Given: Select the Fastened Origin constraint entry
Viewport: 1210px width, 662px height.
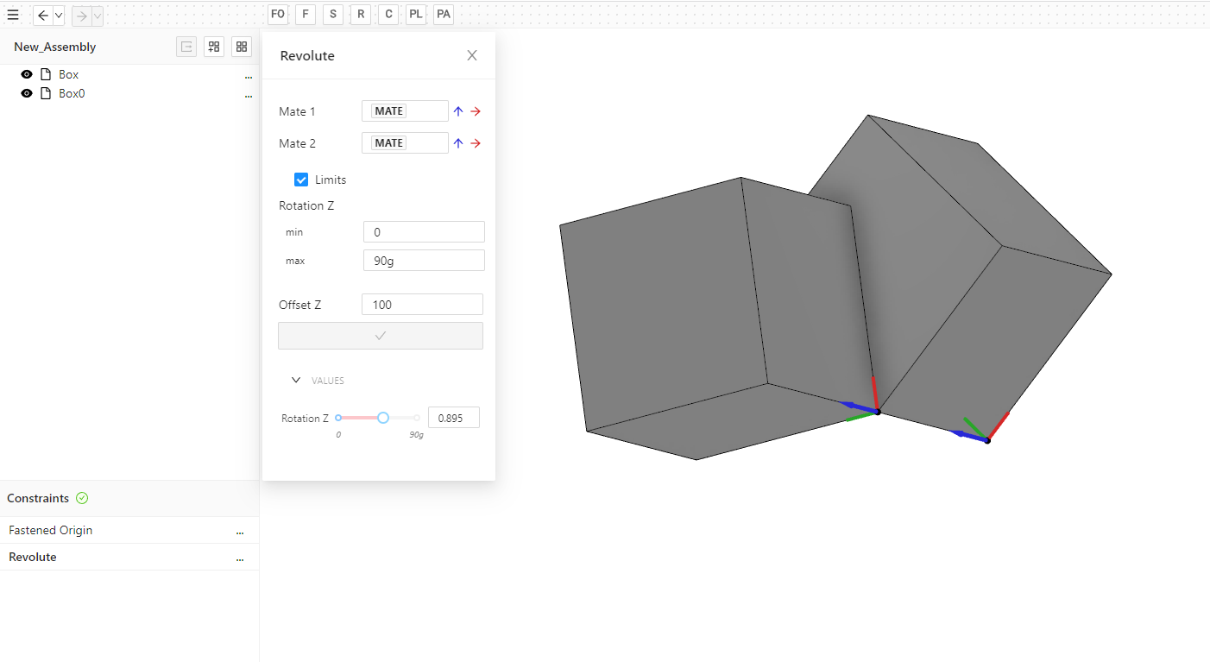Looking at the screenshot, I should pos(50,530).
